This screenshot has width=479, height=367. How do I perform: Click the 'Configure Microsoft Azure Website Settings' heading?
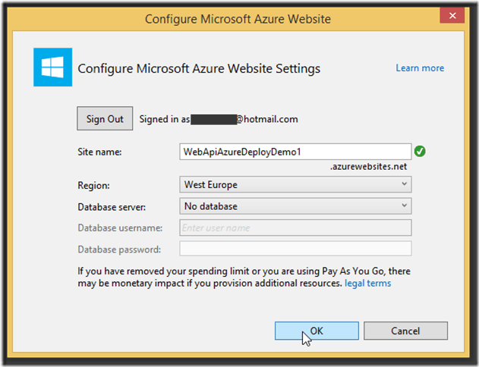pyautogui.click(x=199, y=69)
